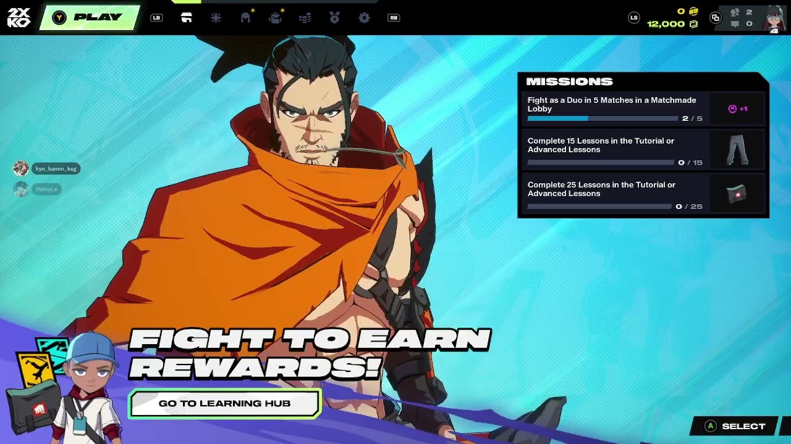791x444 pixels.
Task: Click the Fight to Earn Rewards banner title
Action: [309, 354]
